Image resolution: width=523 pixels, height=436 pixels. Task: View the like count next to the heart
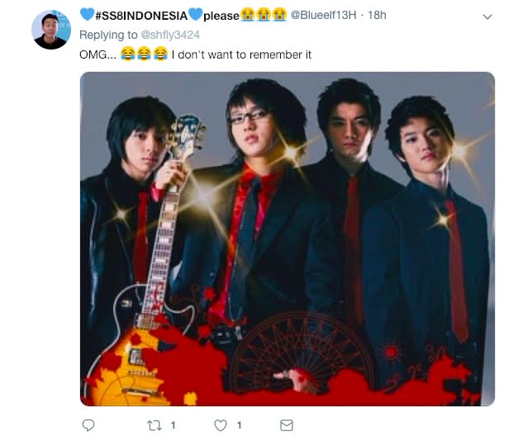click(239, 425)
